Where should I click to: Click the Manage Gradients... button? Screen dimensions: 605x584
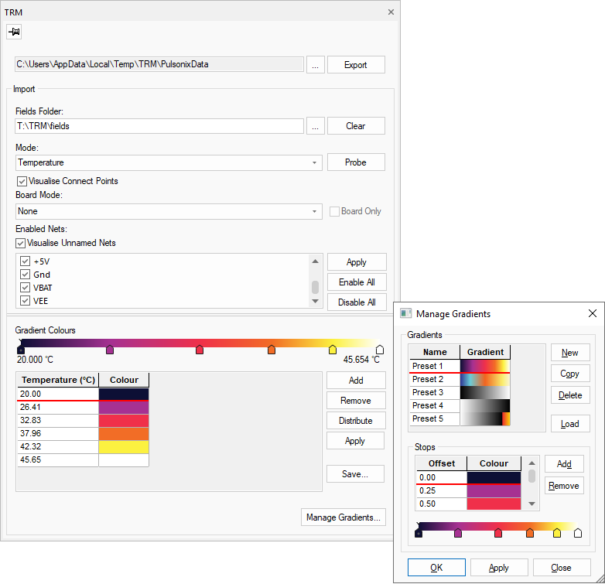(343, 517)
